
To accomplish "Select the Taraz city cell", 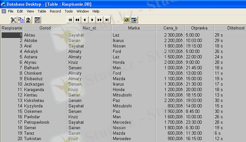I will [45, 133].
